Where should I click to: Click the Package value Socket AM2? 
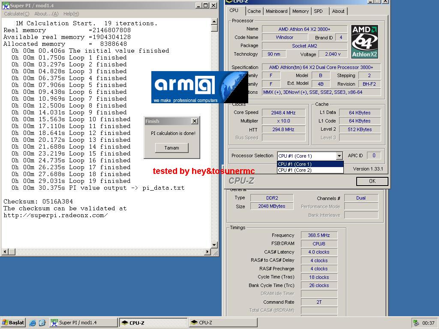304,45
